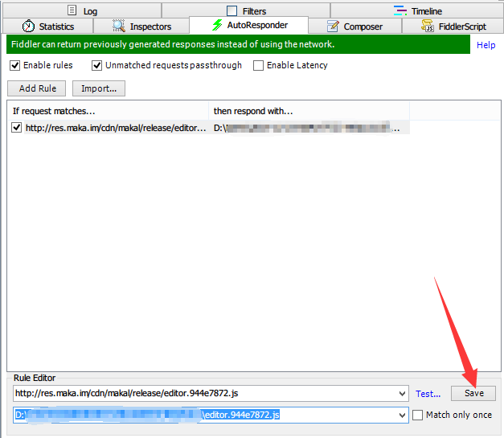
Task: Click the AutoResponder lightning bolt icon
Action: click(x=218, y=25)
